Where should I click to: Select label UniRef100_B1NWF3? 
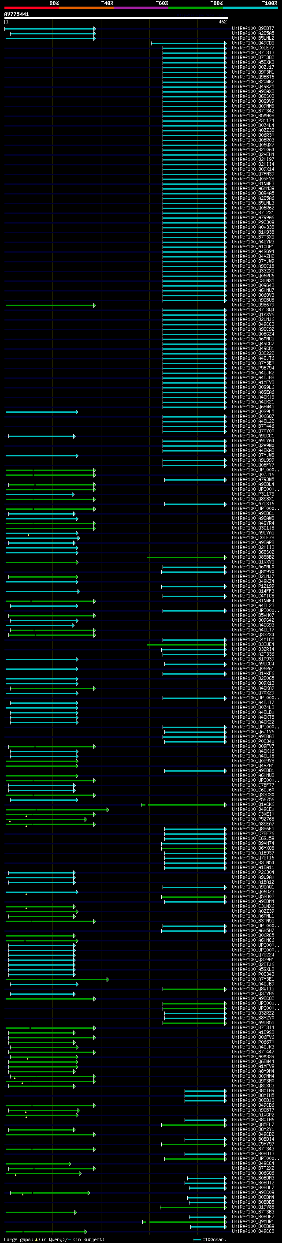pos(252,183)
